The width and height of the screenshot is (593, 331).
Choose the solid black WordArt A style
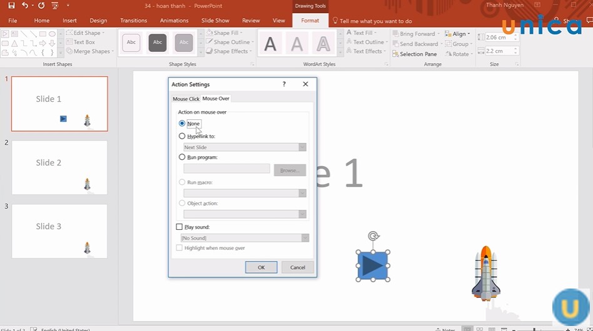tap(270, 44)
